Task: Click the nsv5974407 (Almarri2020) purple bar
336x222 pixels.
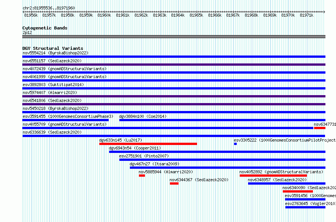Action: [x=174, y=96]
